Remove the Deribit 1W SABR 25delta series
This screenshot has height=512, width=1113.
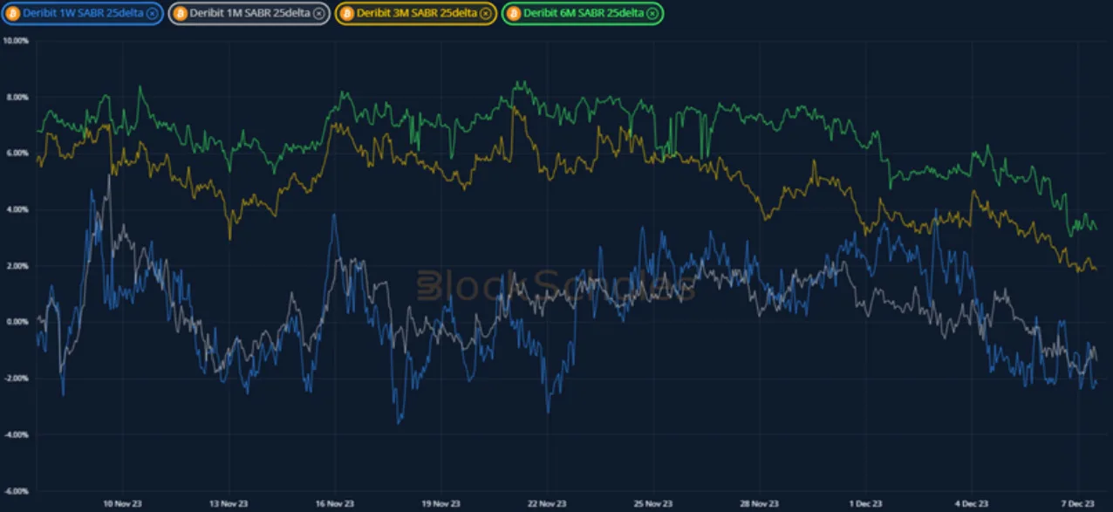click(x=152, y=13)
